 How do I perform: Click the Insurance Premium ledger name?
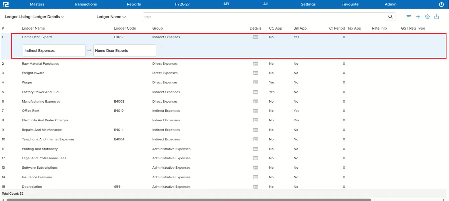tap(37, 177)
